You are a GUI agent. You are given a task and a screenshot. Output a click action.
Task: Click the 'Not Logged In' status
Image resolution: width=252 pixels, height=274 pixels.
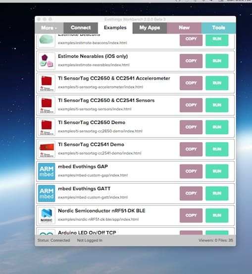pyautogui.click(x=90, y=240)
